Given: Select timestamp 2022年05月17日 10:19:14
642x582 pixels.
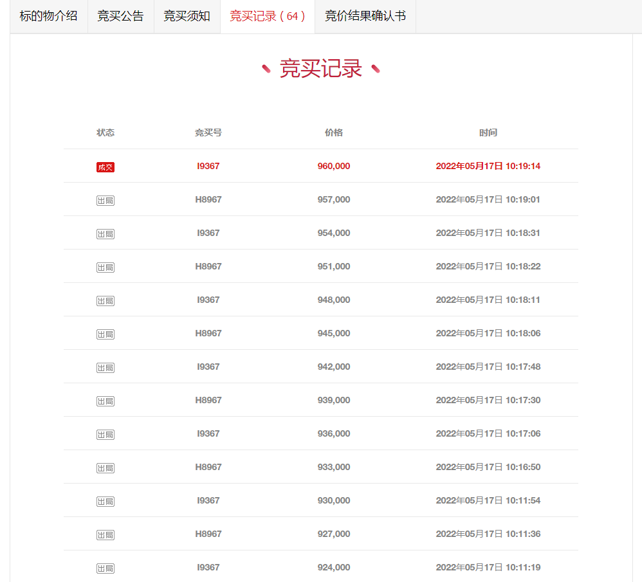Looking at the screenshot, I should click(488, 166).
